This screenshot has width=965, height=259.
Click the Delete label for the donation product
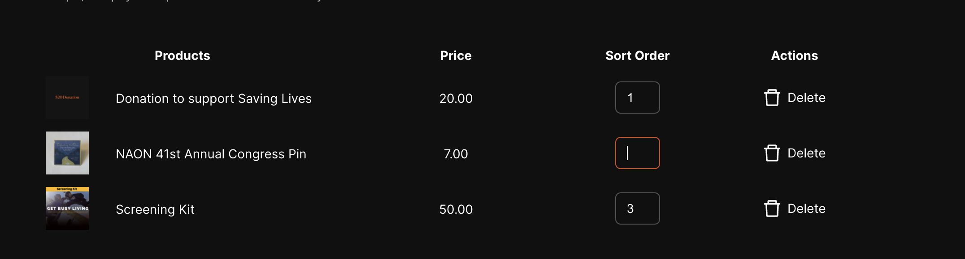pos(806,98)
